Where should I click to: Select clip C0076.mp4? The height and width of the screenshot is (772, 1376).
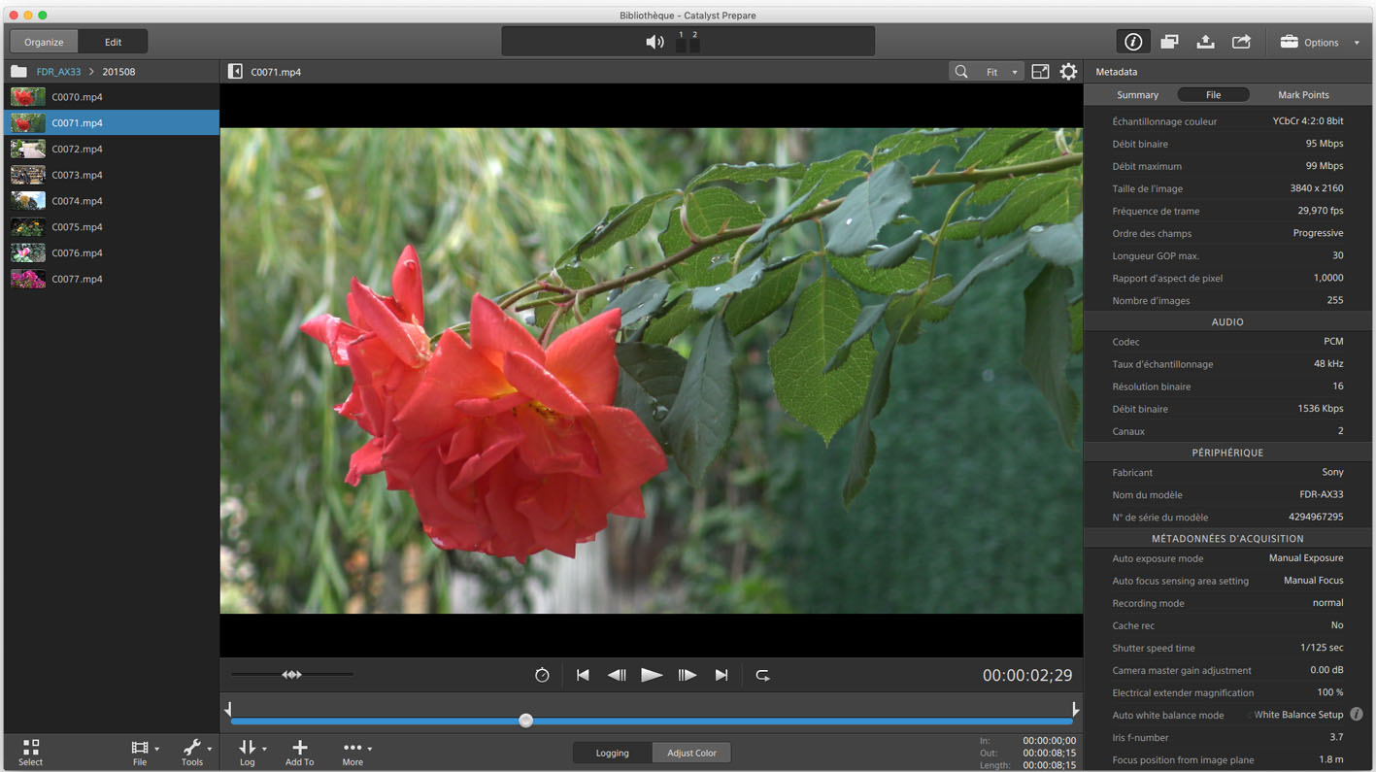pyautogui.click(x=111, y=252)
